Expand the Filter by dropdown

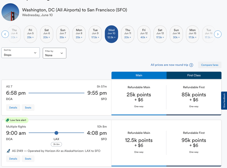54,53
